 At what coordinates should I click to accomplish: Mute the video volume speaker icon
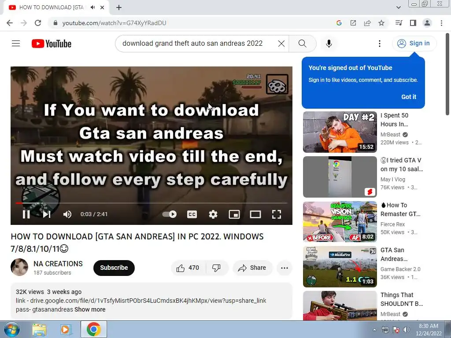tap(67, 214)
